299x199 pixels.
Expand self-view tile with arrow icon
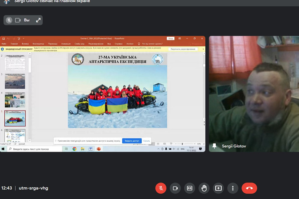pos(38,20)
